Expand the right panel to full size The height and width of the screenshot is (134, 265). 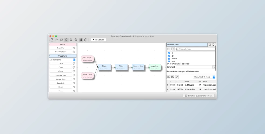[214, 45]
